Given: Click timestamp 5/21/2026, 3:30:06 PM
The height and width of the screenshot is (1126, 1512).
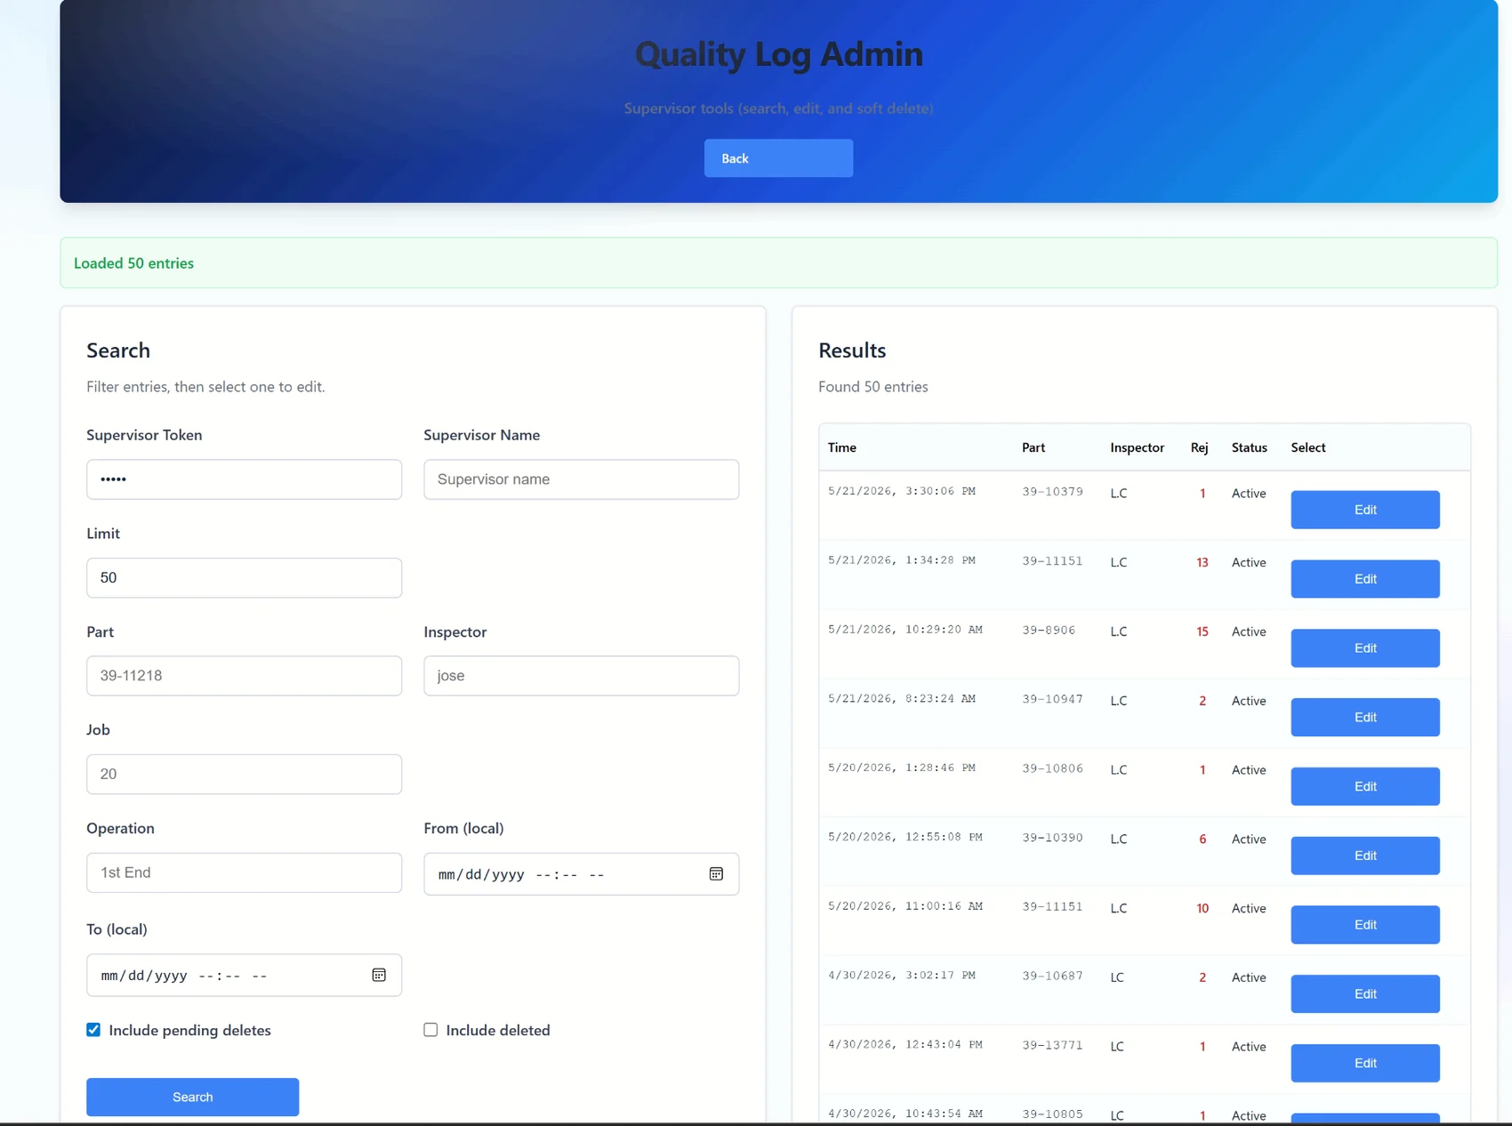Looking at the screenshot, I should (x=901, y=491).
